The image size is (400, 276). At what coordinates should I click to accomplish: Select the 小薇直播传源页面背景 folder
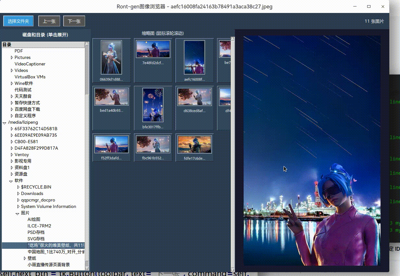click(x=48, y=265)
